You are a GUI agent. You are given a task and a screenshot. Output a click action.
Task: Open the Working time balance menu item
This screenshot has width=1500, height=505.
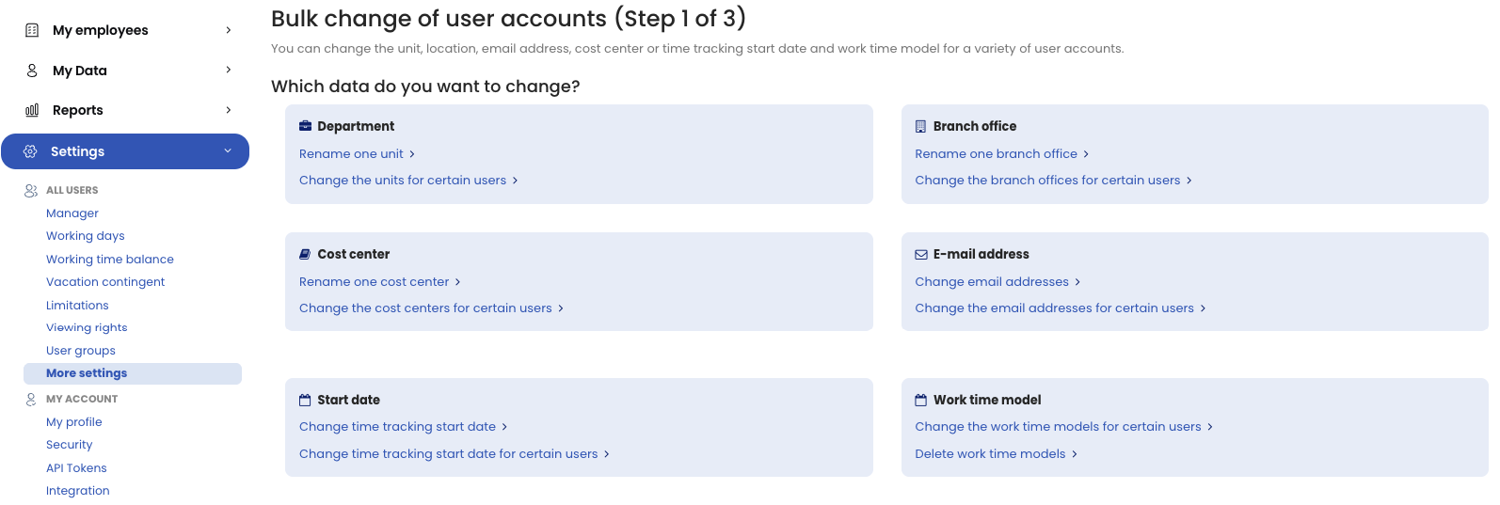click(110, 260)
